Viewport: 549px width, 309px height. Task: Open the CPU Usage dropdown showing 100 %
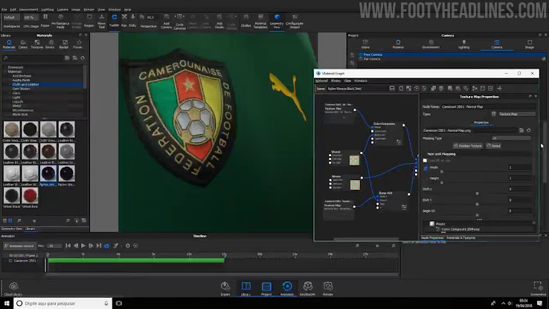[x=30, y=17]
